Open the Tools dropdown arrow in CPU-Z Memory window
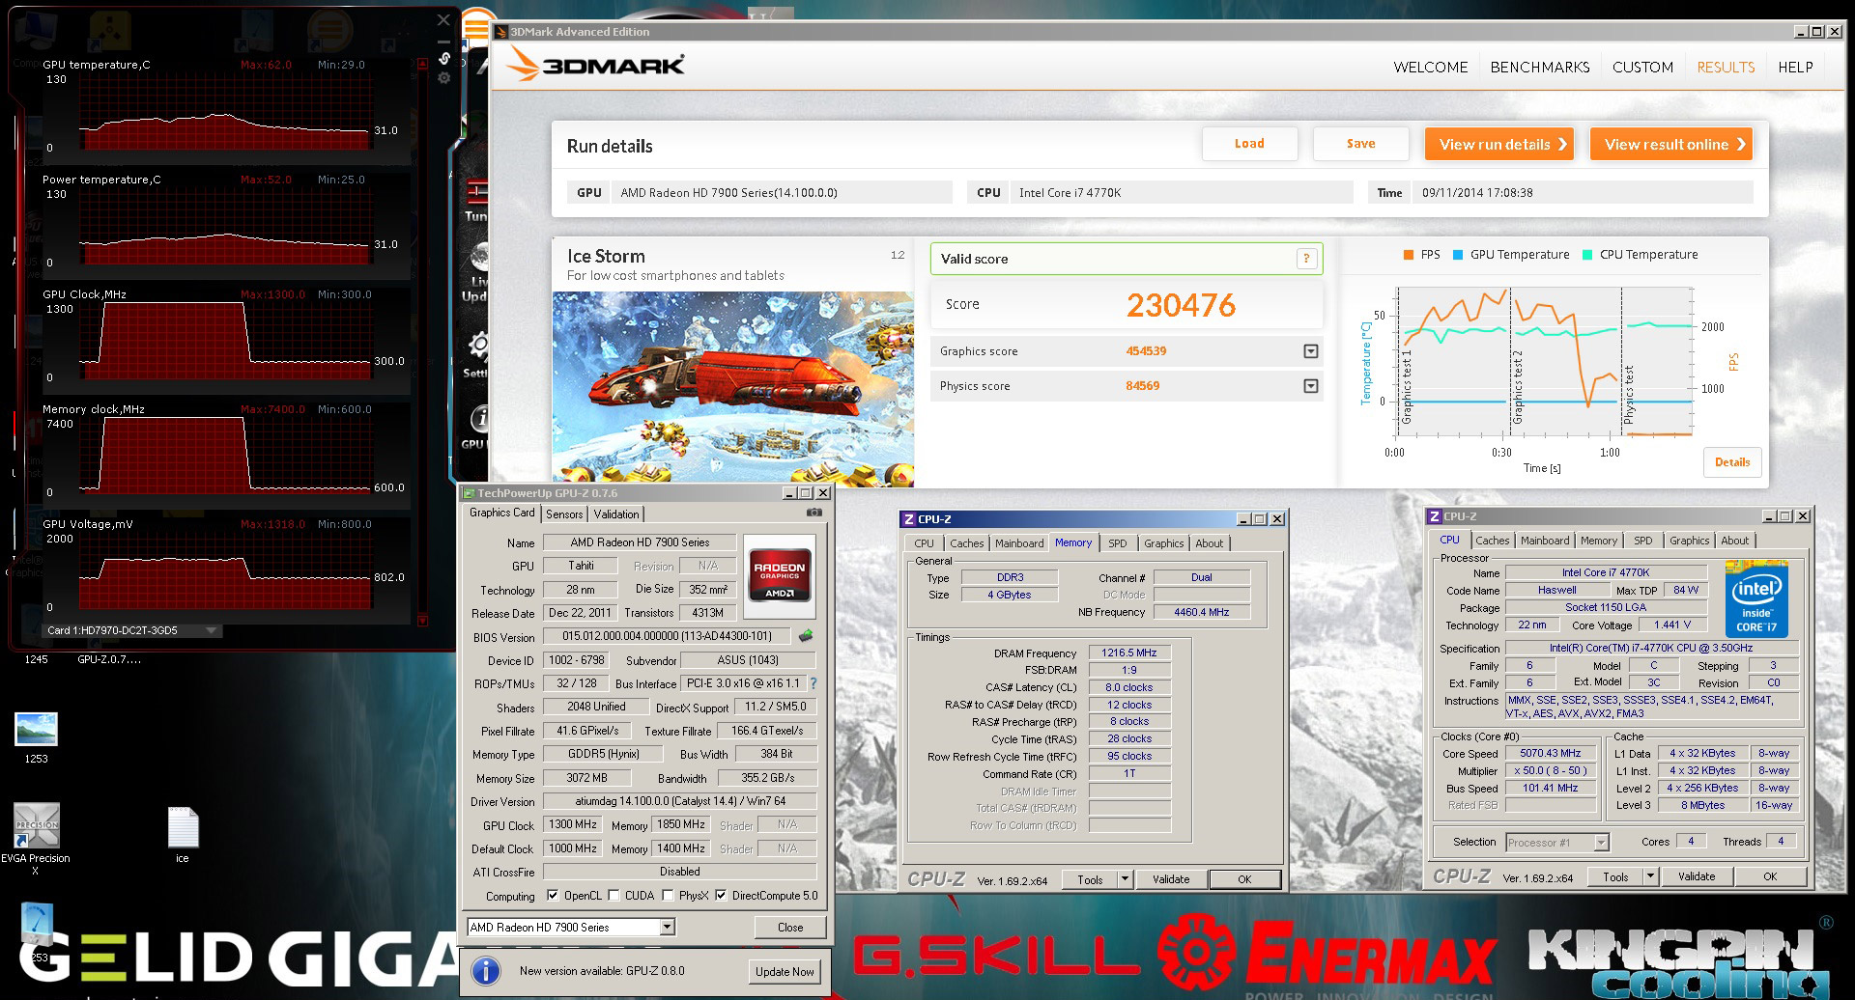 click(1124, 879)
